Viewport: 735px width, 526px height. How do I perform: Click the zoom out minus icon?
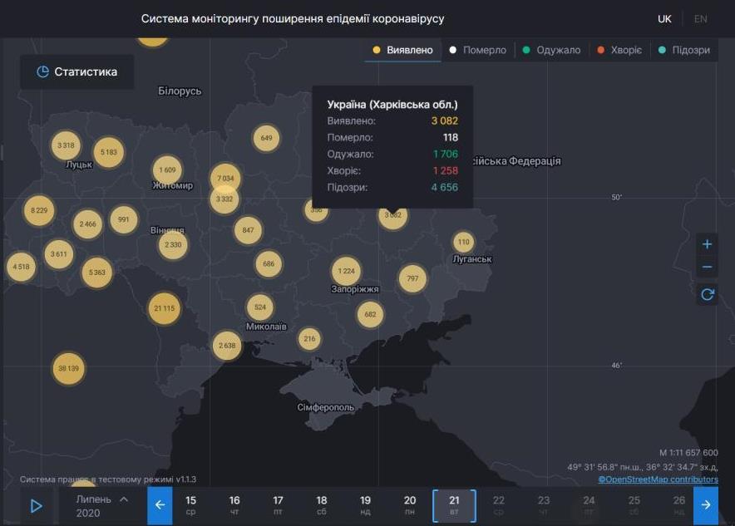point(707,266)
